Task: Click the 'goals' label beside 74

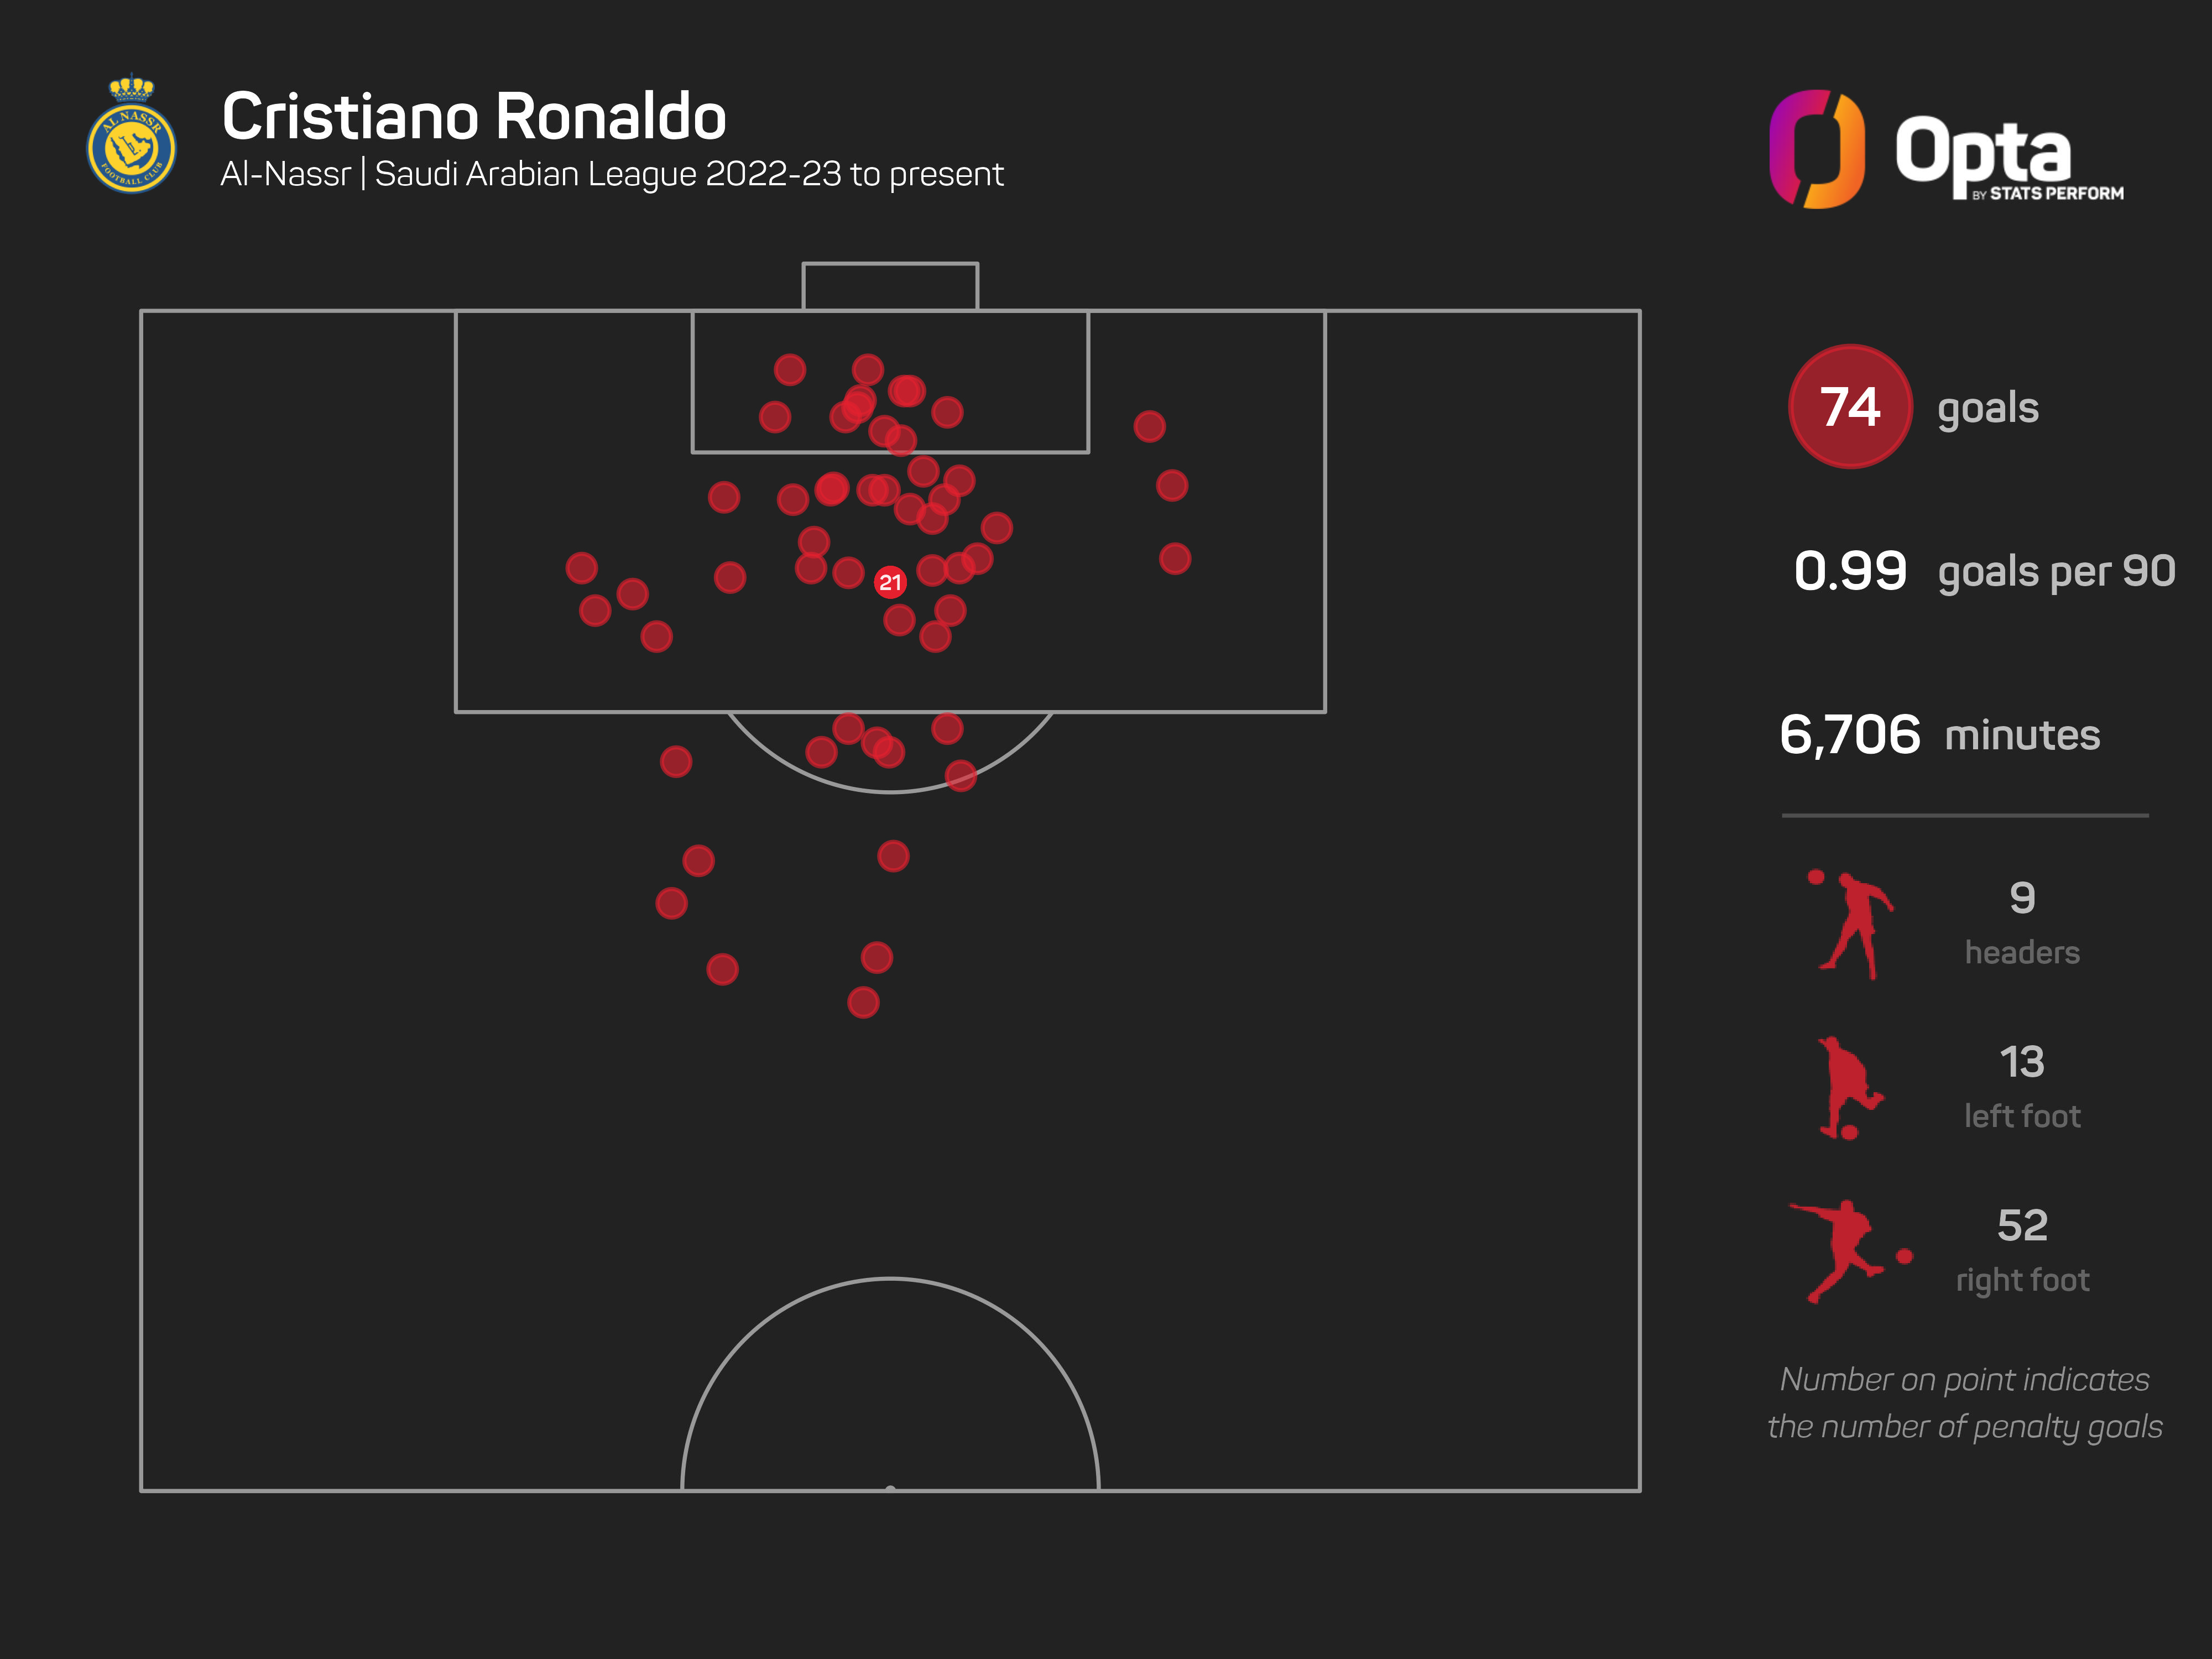Action: 1987,408
